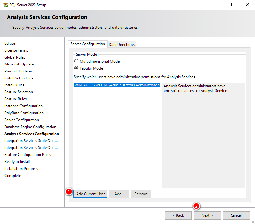The width and height of the screenshot is (255, 224).
Task: Switch to the Data Directories tab
Action: (x=122, y=44)
